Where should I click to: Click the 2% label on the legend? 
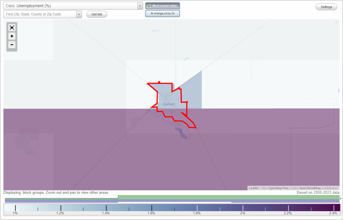(x=242, y=213)
